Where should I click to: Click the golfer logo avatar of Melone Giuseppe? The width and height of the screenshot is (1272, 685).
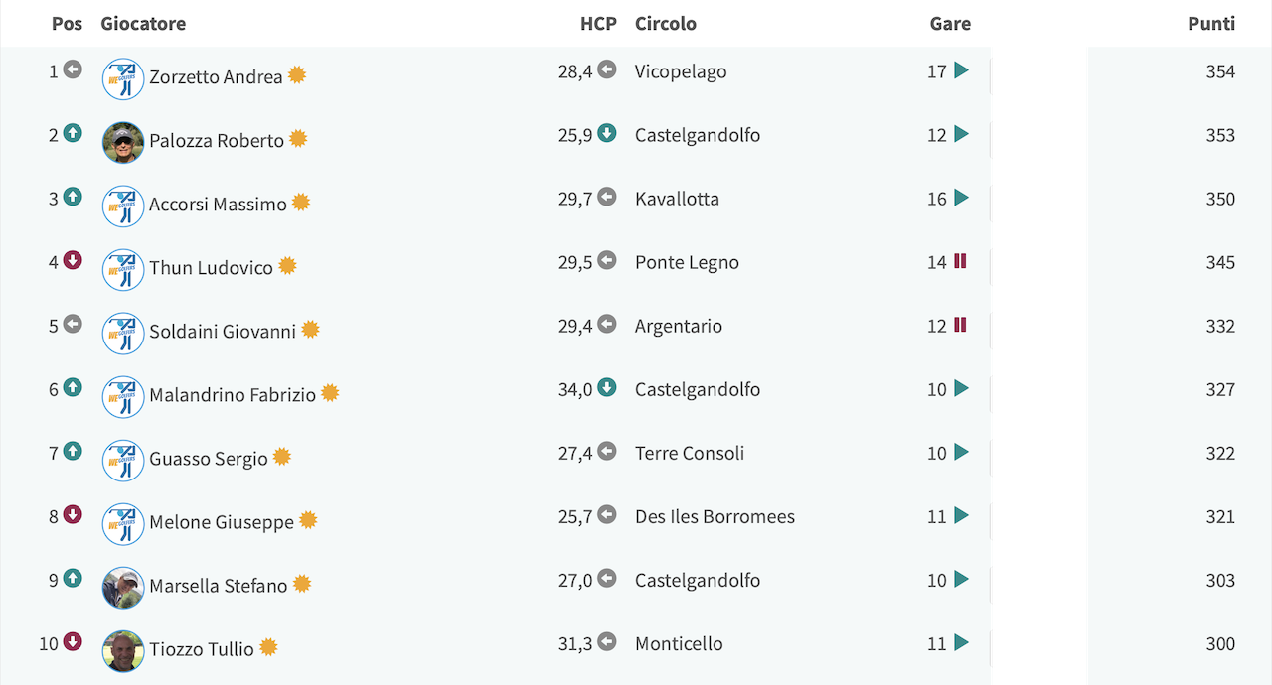point(123,524)
